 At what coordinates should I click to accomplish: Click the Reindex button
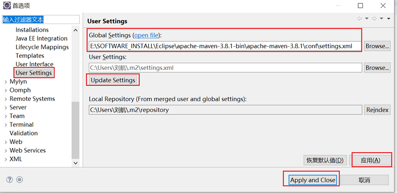pos(377,110)
